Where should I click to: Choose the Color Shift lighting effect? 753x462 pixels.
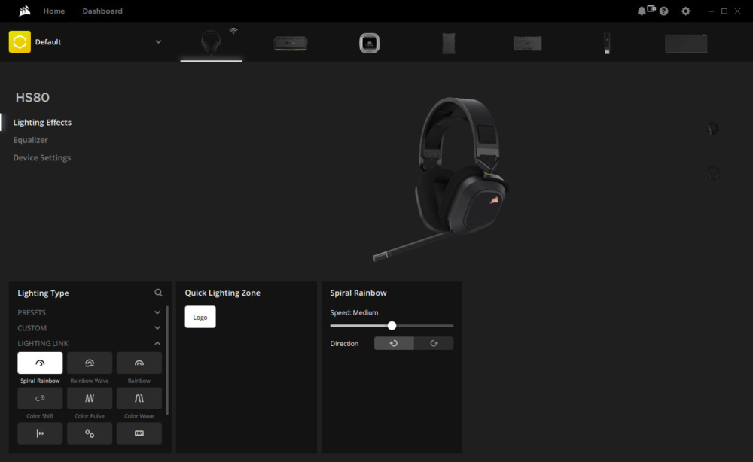(x=40, y=398)
